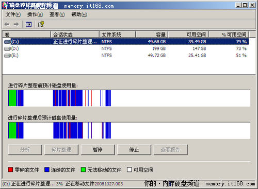Click the green 无法移动的文件 legend swatch
The width and height of the screenshot is (258, 189).
coord(83,170)
